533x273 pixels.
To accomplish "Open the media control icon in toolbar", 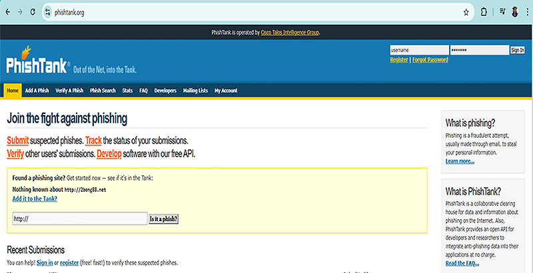I will point(502,12).
